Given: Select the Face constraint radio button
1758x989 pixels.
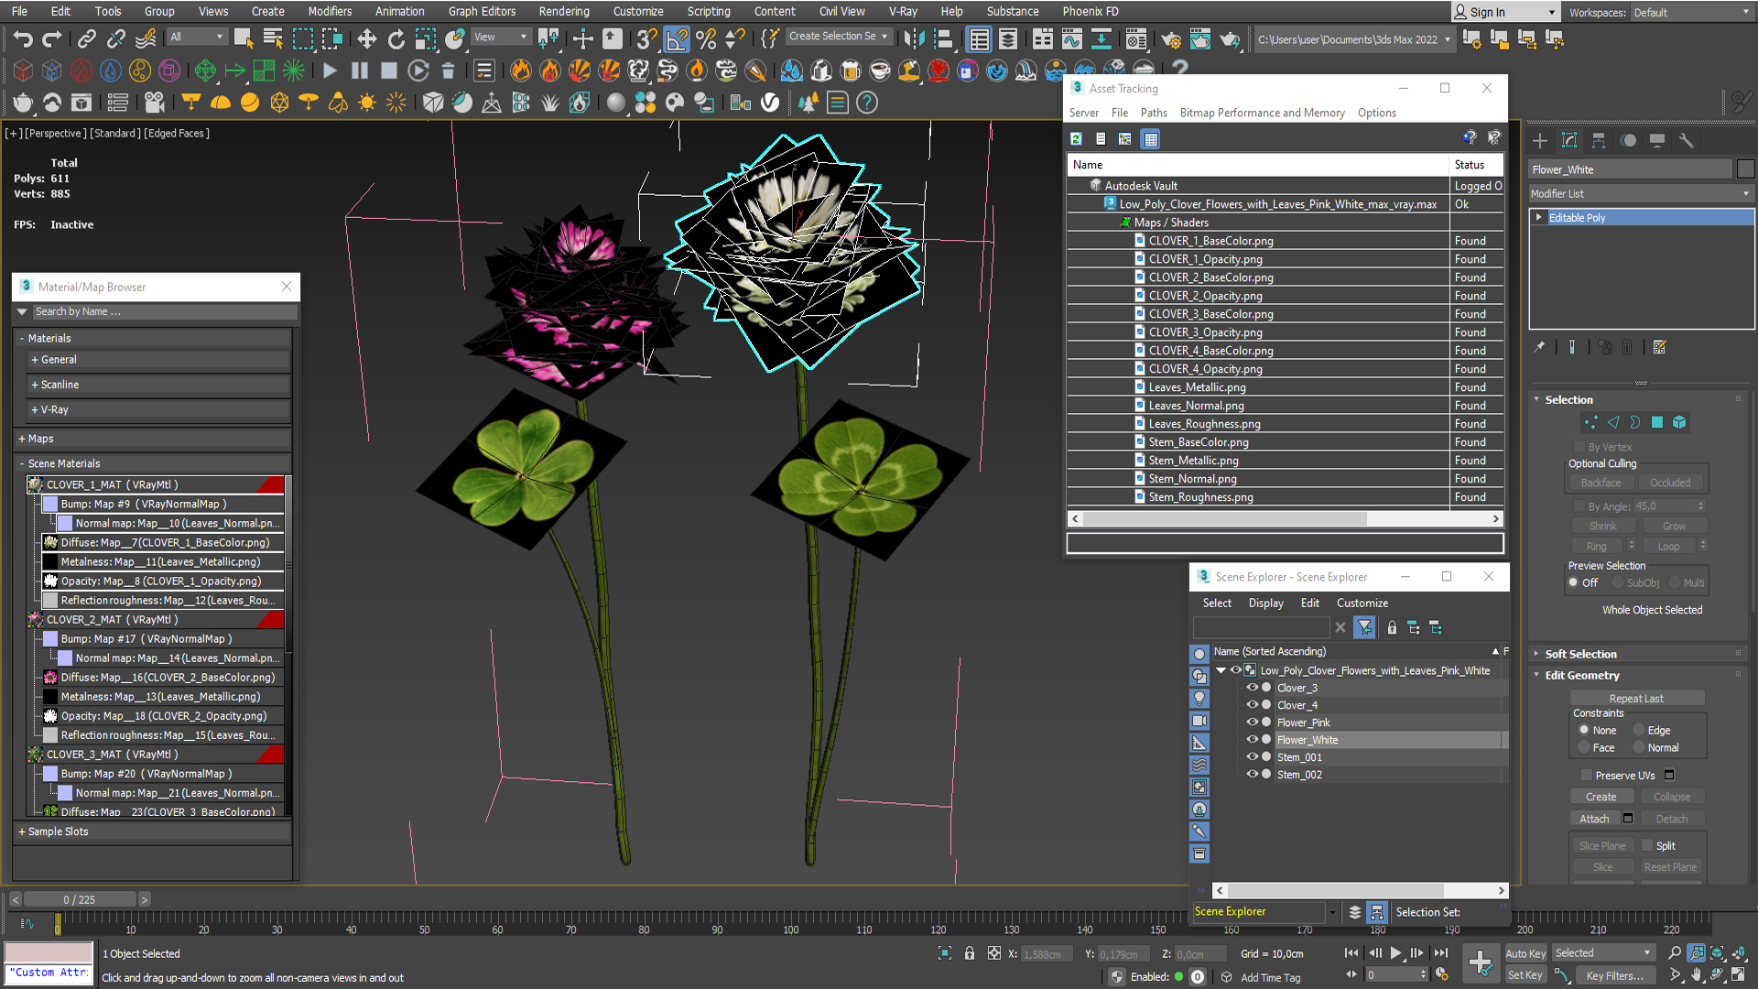Looking at the screenshot, I should pos(1584,747).
